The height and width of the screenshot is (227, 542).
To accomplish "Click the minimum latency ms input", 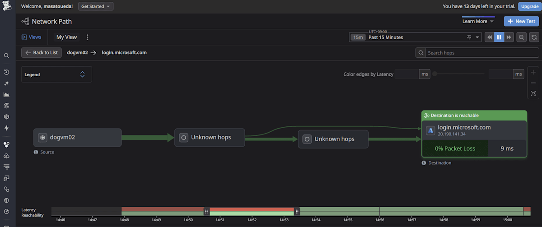I will click(x=406, y=74).
